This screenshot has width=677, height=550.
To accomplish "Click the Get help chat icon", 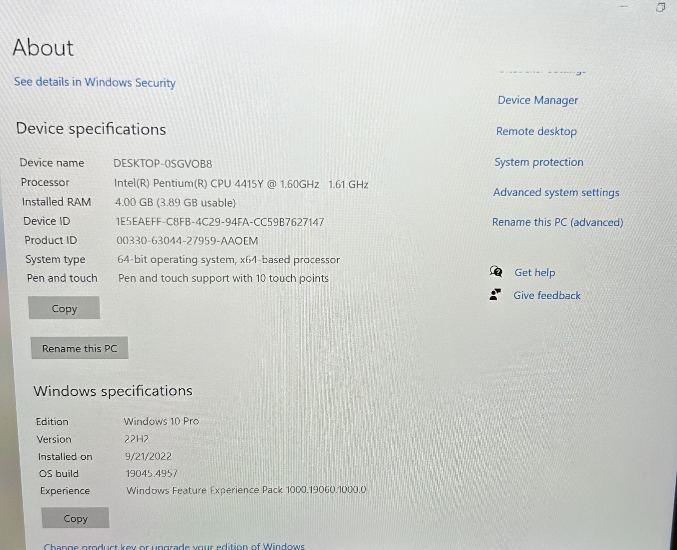I will [496, 271].
